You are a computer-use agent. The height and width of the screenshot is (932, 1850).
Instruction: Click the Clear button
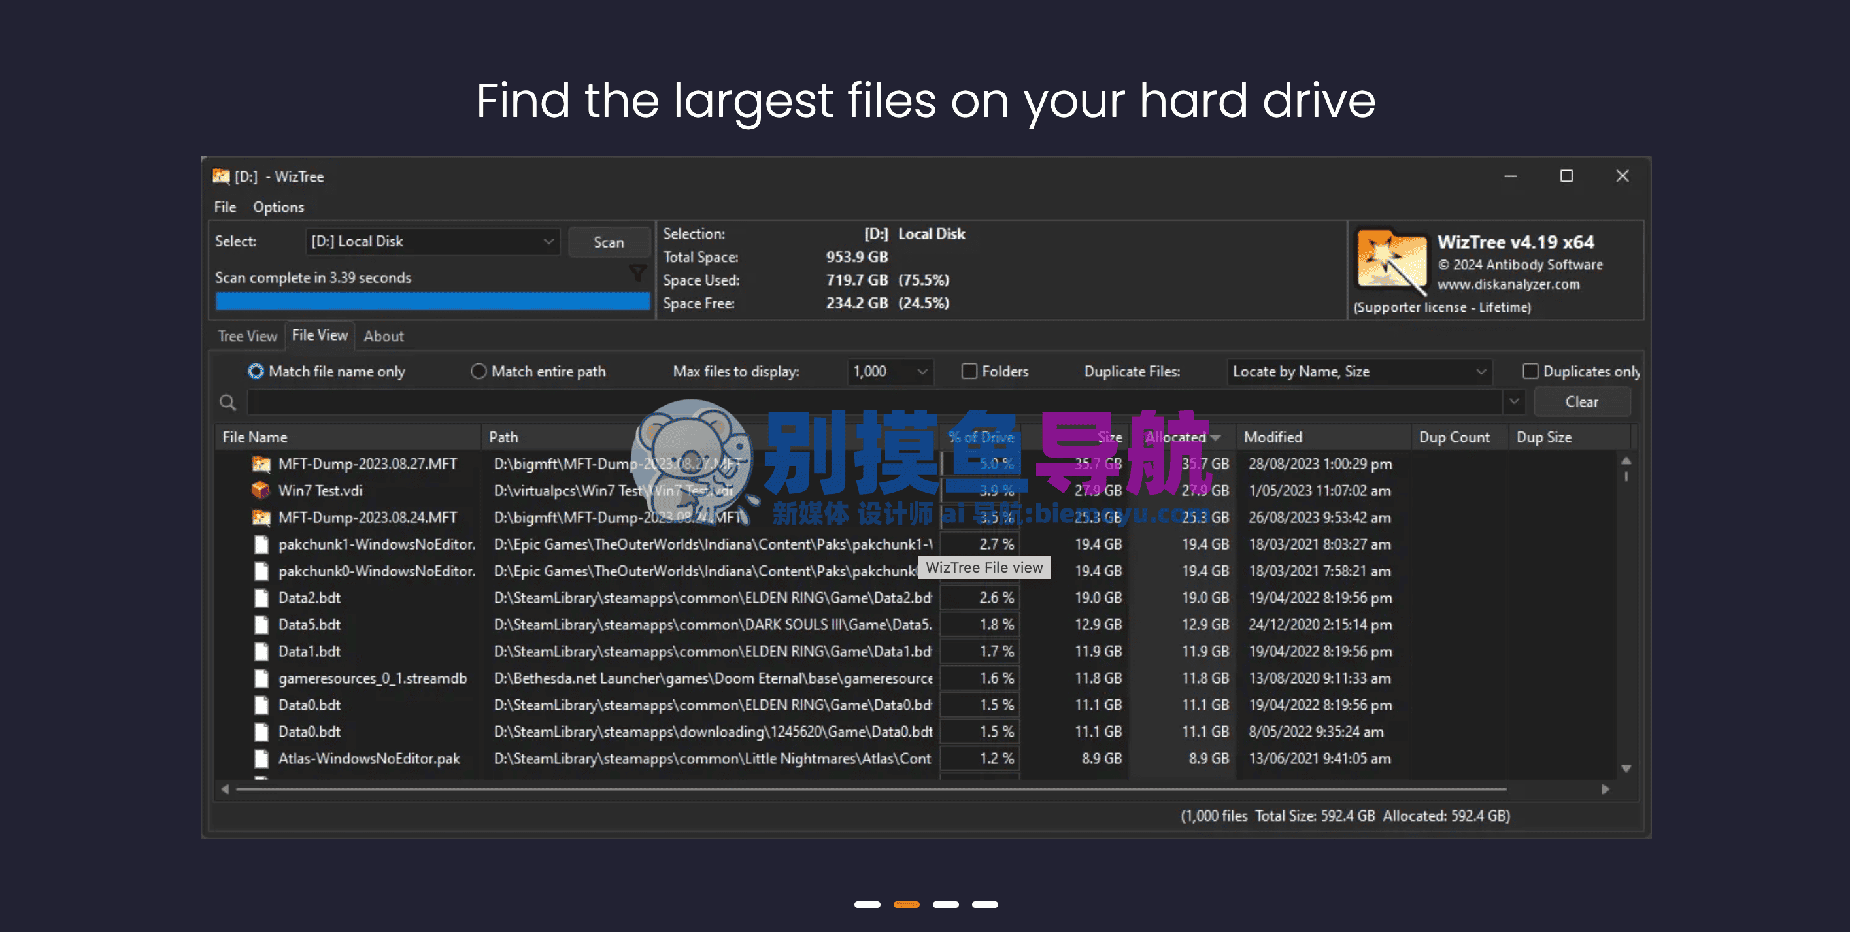pyautogui.click(x=1582, y=401)
